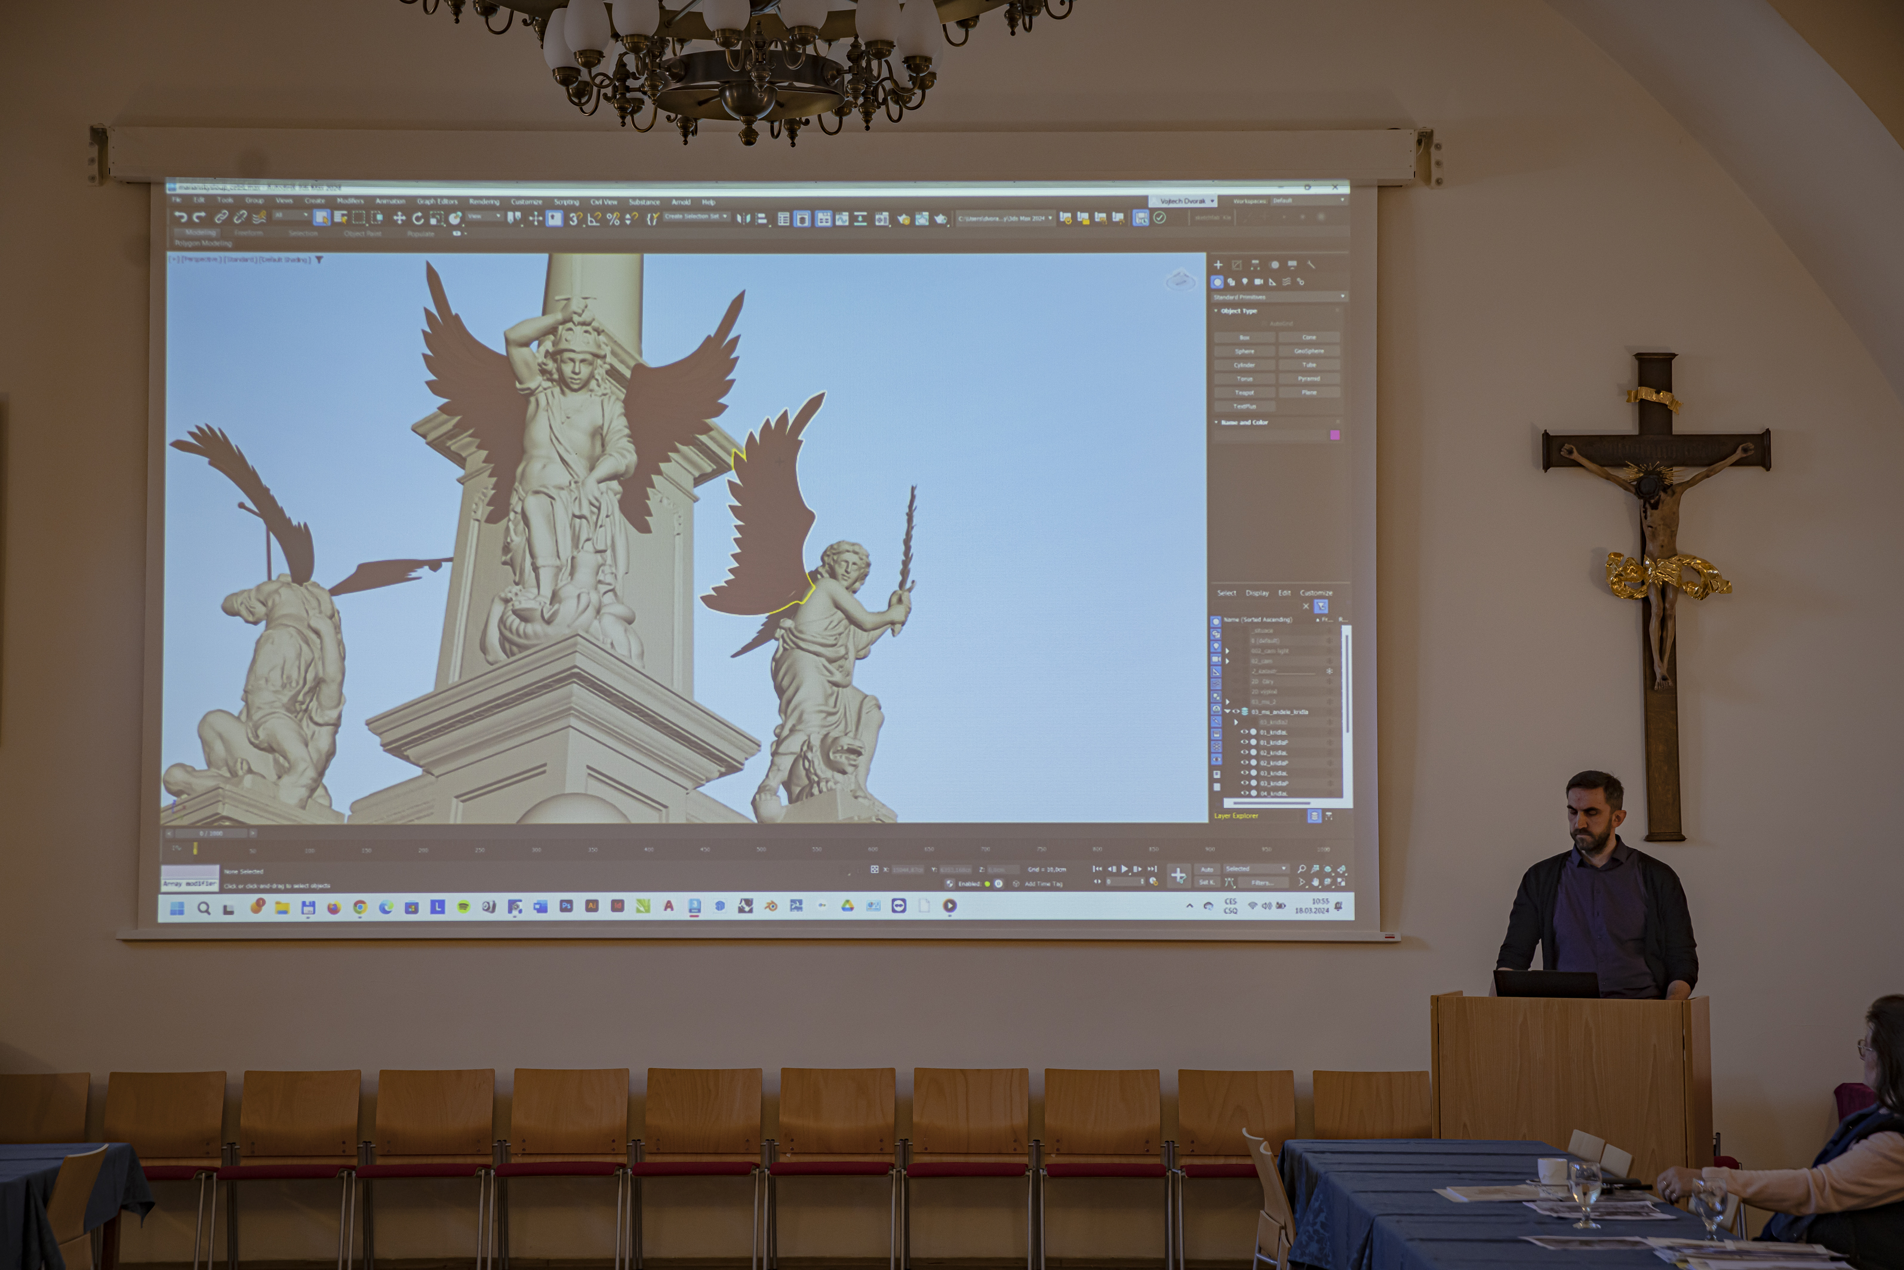Open the Workspaces Default dropdown
The width and height of the screenshot is (1904, 1270).
click(1308, 201)
